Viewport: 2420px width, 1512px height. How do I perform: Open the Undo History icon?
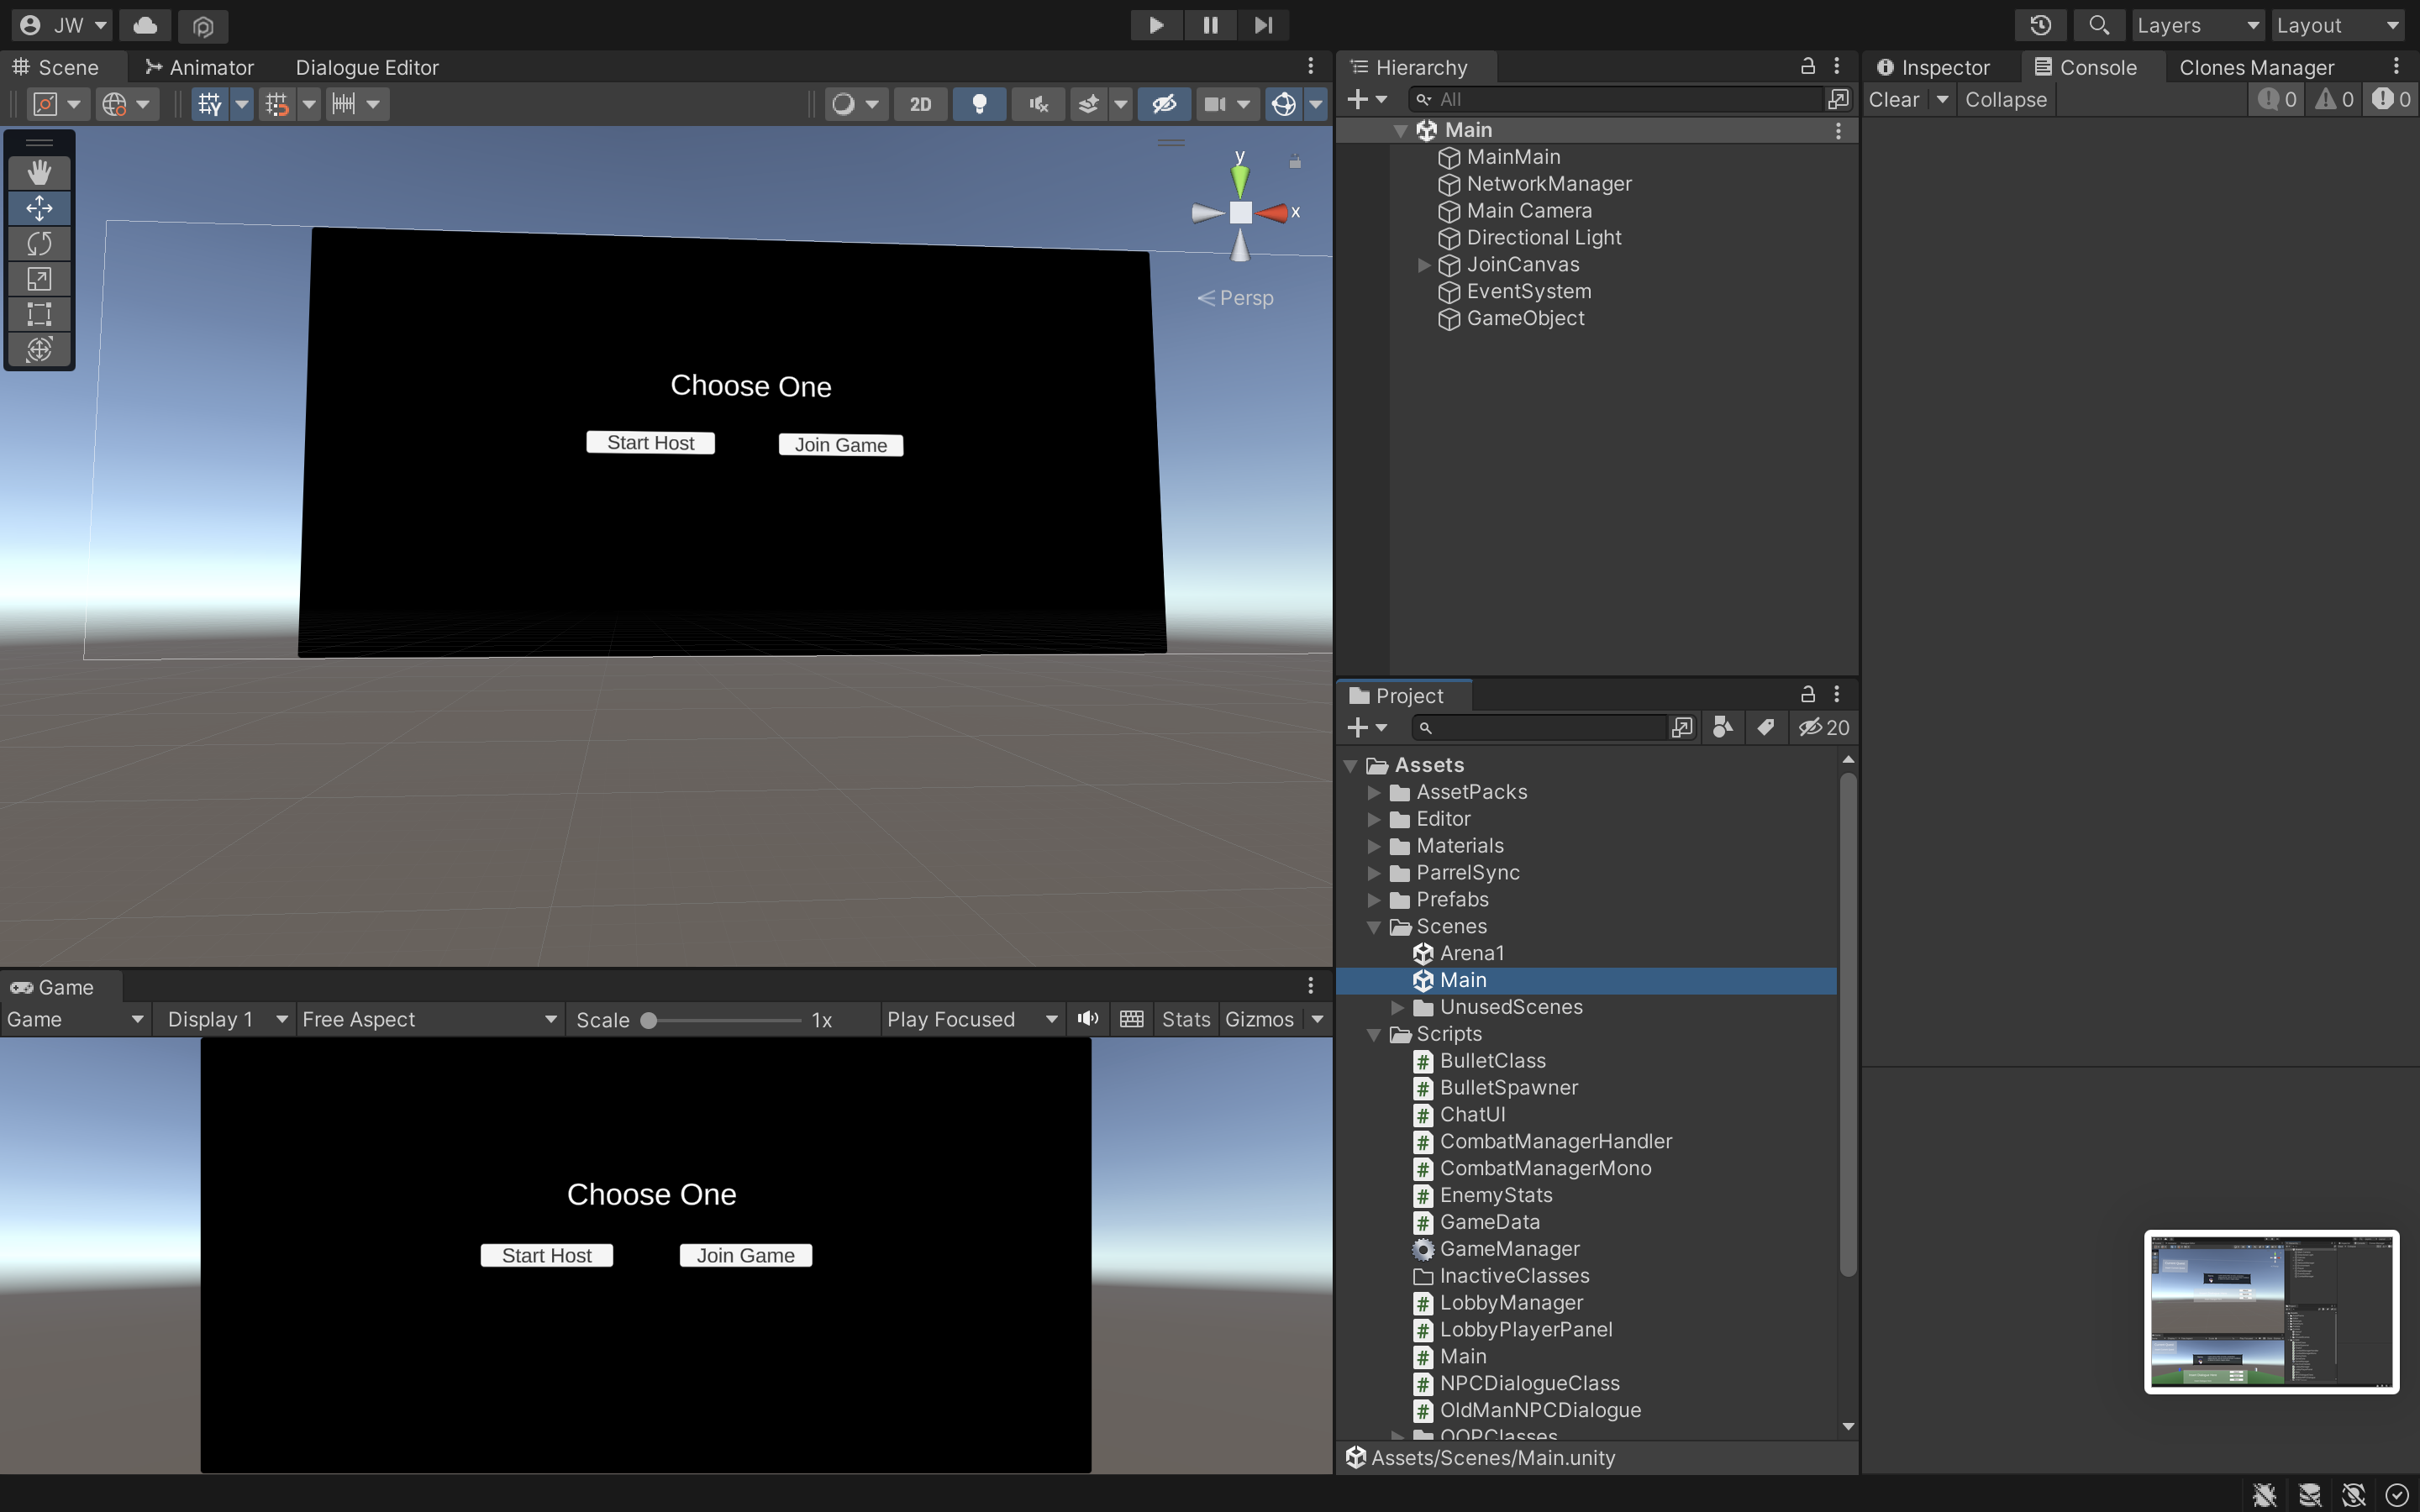click(x=2040, y=25)
